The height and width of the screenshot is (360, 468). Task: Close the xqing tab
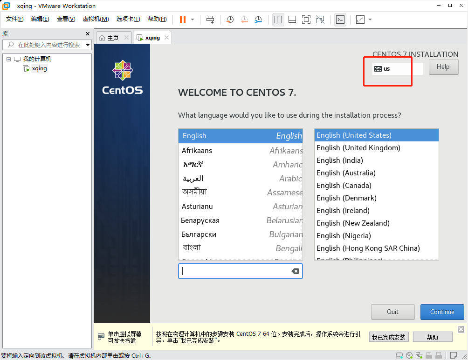tap(166, 38)
